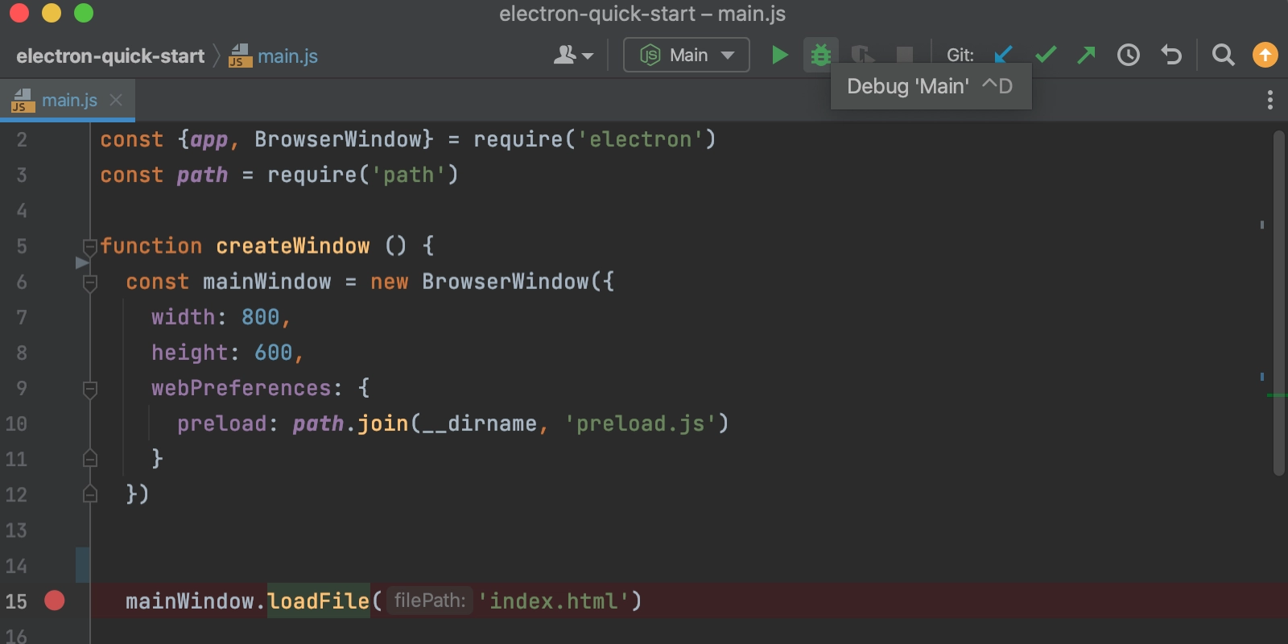Click the Stop process square icon
Image resolution: width=1288 pixels, height=644 pixels.
[905, 55]
